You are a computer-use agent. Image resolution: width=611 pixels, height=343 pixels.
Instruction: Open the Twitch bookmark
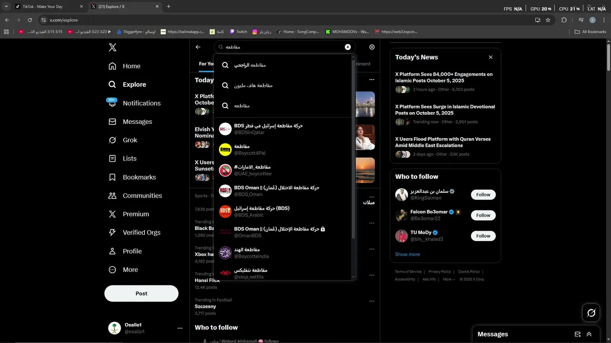(x=238, y=32)
